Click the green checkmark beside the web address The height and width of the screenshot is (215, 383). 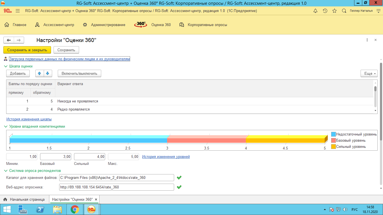click(x=179, y=187)
